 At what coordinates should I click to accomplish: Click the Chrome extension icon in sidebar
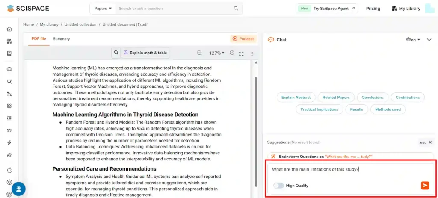[x=9, y=182]
